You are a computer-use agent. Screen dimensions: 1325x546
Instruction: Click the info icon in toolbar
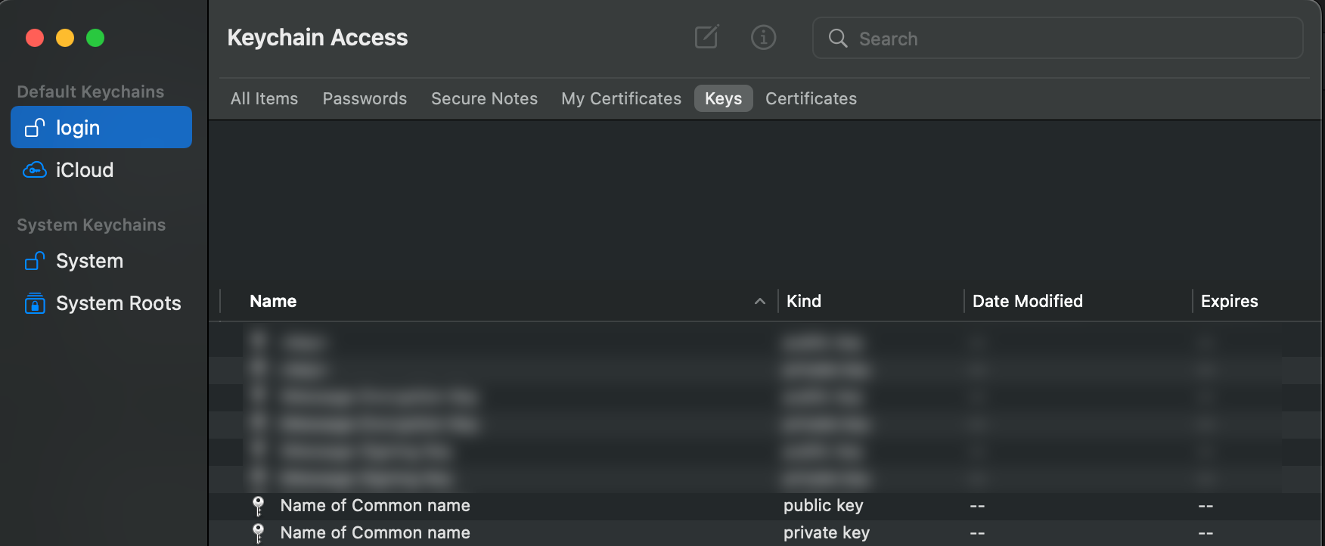[x=763, y=37]
